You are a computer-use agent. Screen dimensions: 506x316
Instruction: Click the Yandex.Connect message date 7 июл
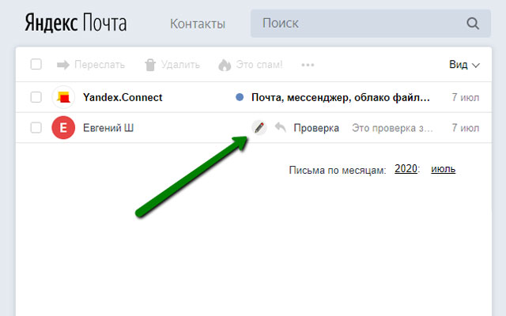point(466,97)
